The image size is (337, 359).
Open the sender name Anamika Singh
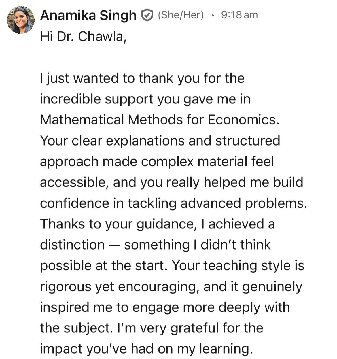click(x=88, y=15)
